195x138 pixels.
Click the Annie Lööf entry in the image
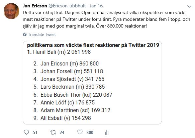64,102
